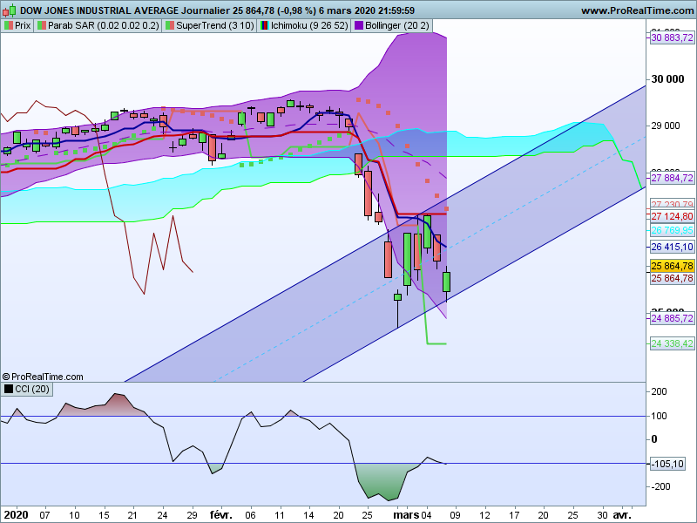The height and width of the screenshot is (523, 697).
Task: Click the 6 mars 2020 21:59:59 timestamp
Action: coord(367,10)
